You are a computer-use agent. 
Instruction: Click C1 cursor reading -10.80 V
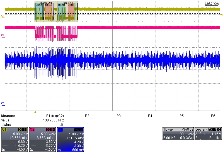21,142
